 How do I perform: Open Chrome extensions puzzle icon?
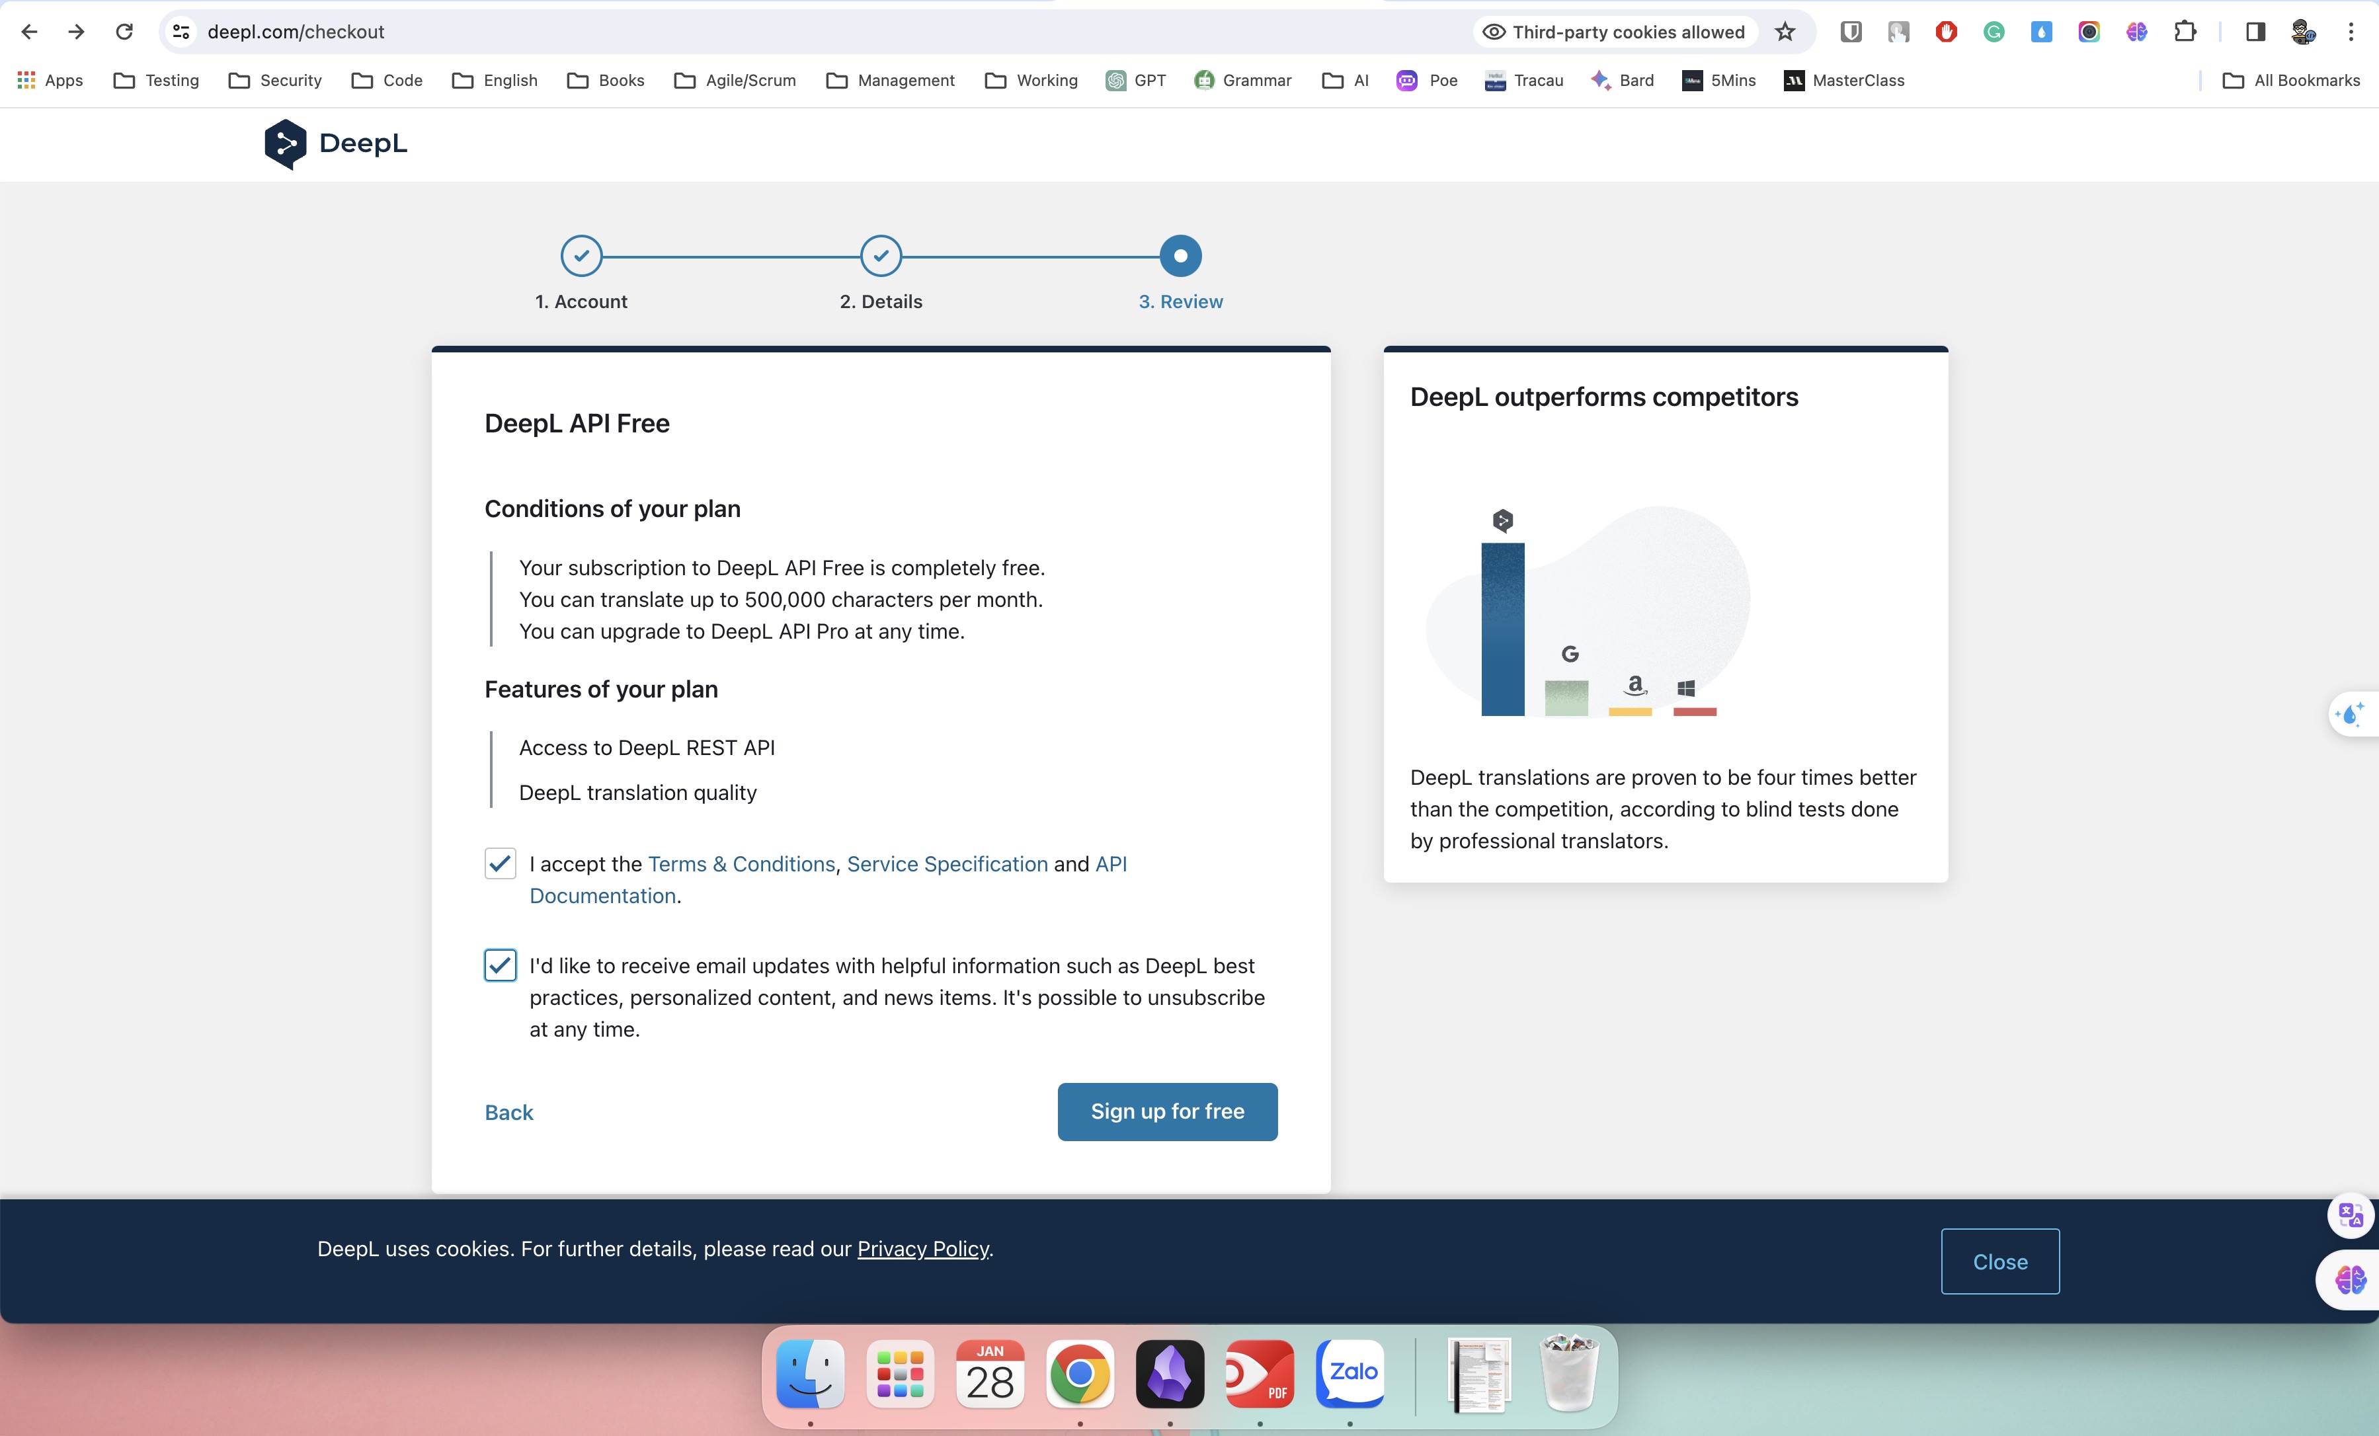(x=2185, y=32)
